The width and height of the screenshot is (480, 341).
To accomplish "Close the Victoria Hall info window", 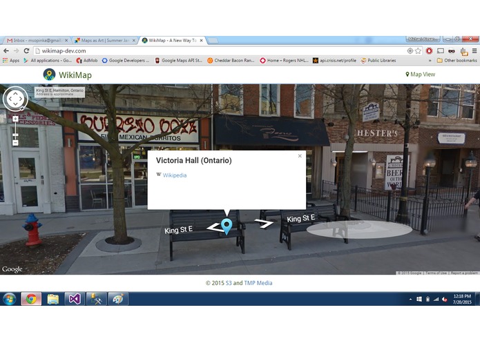I will (x=300, y=156).
